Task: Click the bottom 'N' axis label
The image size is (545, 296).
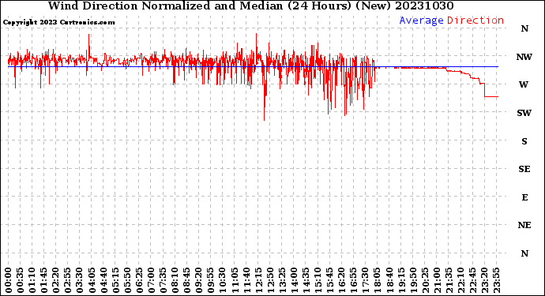Action: tap(524, 253)
